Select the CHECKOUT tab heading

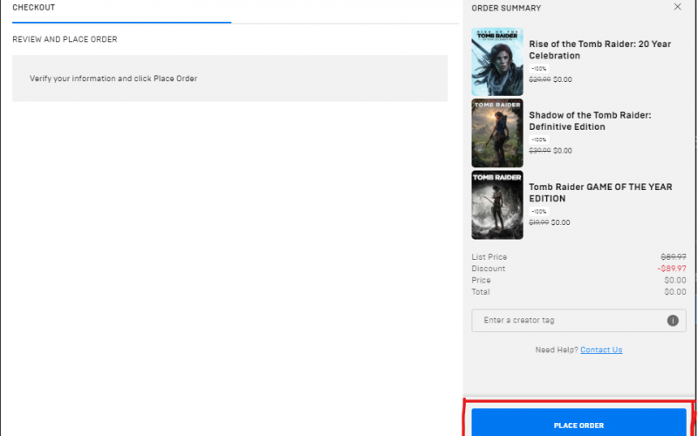[x=34, y=8]
